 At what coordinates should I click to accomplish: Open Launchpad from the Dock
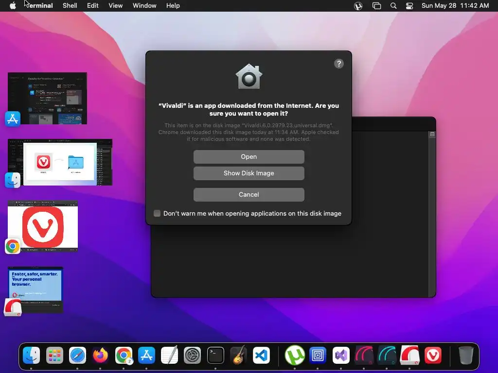coord(54,355)
